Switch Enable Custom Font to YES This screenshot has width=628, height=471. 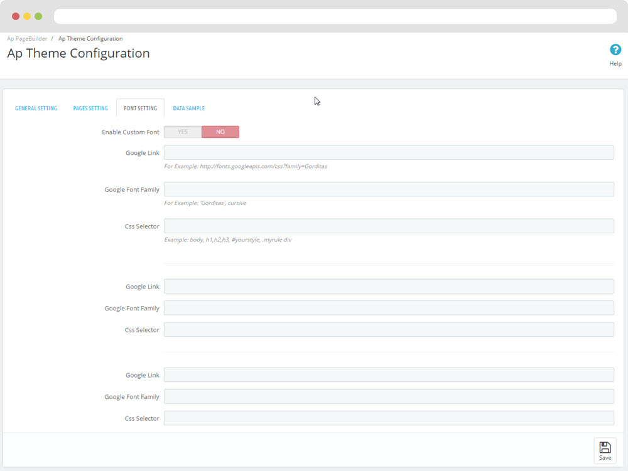pyautogui.click(x=183, y=132)
